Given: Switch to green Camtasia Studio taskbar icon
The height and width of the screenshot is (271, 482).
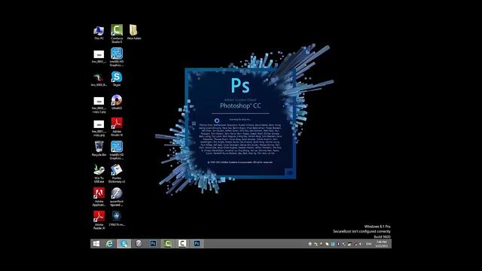Looking at the screenshot, I should coord(167,244).
